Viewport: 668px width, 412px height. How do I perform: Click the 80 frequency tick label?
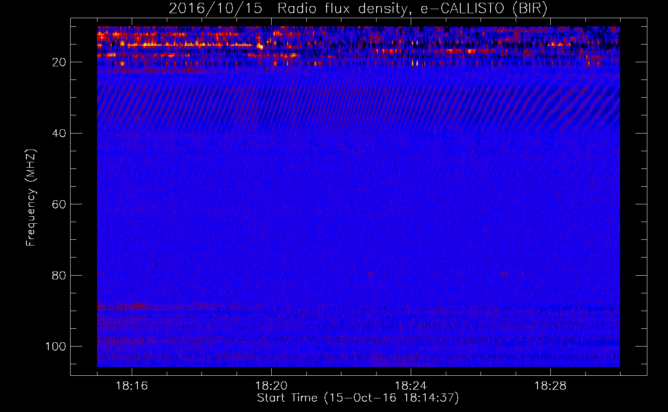[59, 275]
